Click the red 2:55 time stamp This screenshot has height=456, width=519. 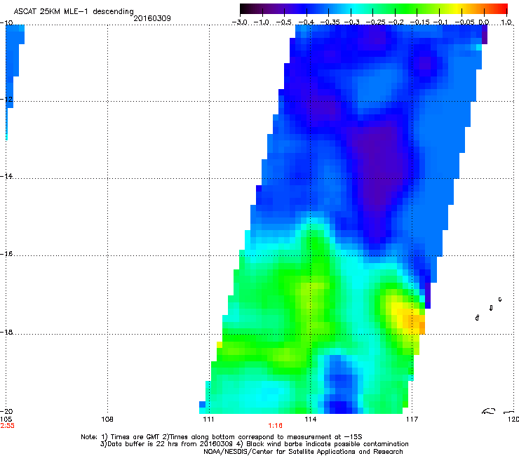tap(7, 426)
